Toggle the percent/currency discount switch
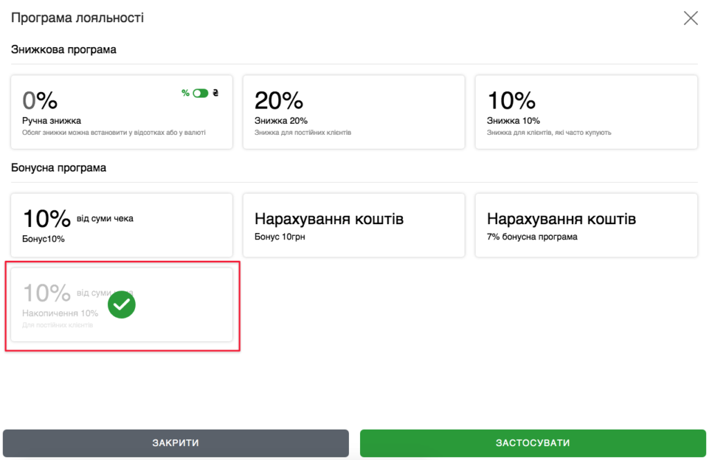This screenshot has width=709, height=460. coord(200,93)
